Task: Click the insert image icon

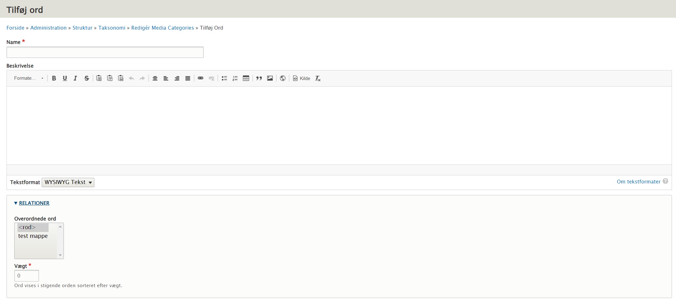Action: (270, 78)
